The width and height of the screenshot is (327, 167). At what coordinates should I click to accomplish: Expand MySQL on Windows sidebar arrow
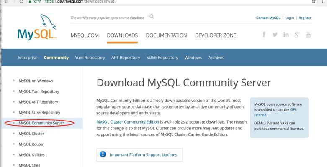click(14, 81)
